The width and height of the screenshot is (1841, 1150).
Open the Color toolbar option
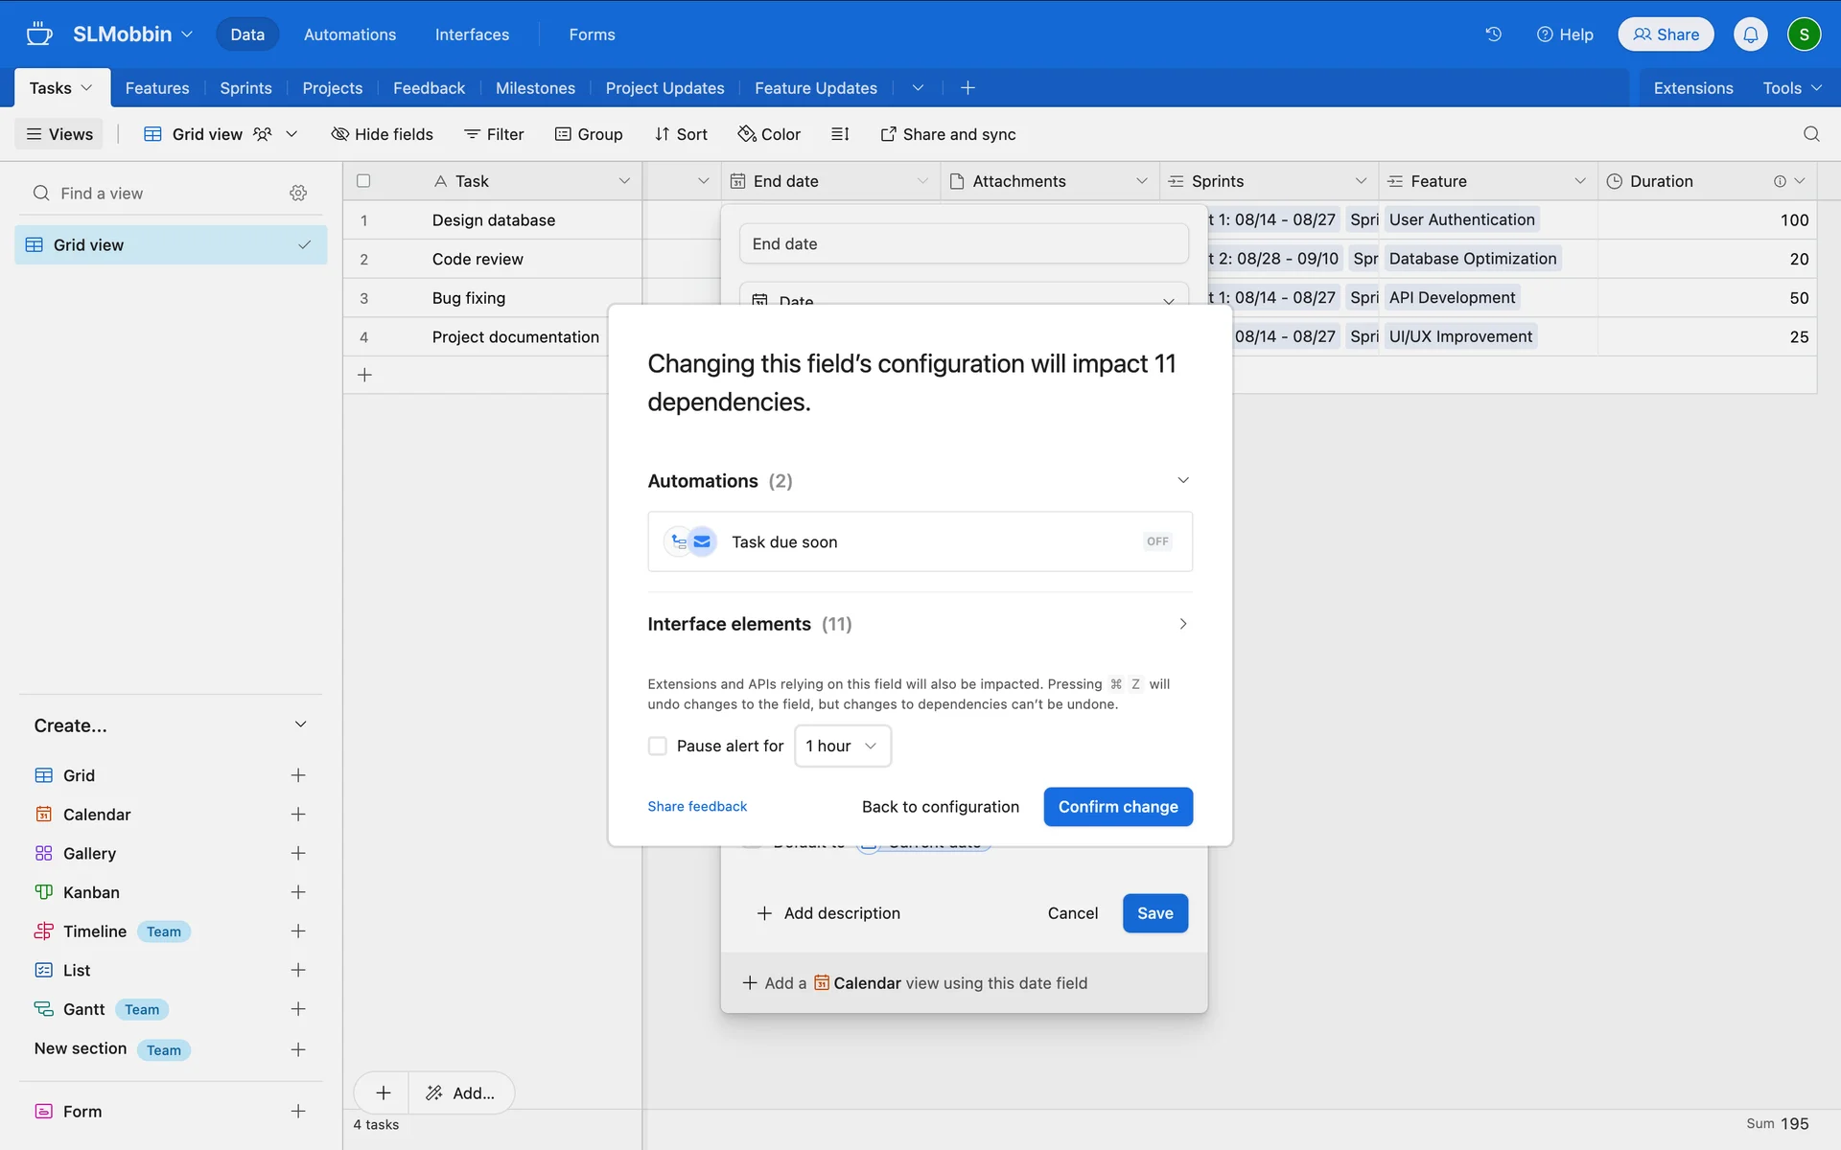point(769,134)
